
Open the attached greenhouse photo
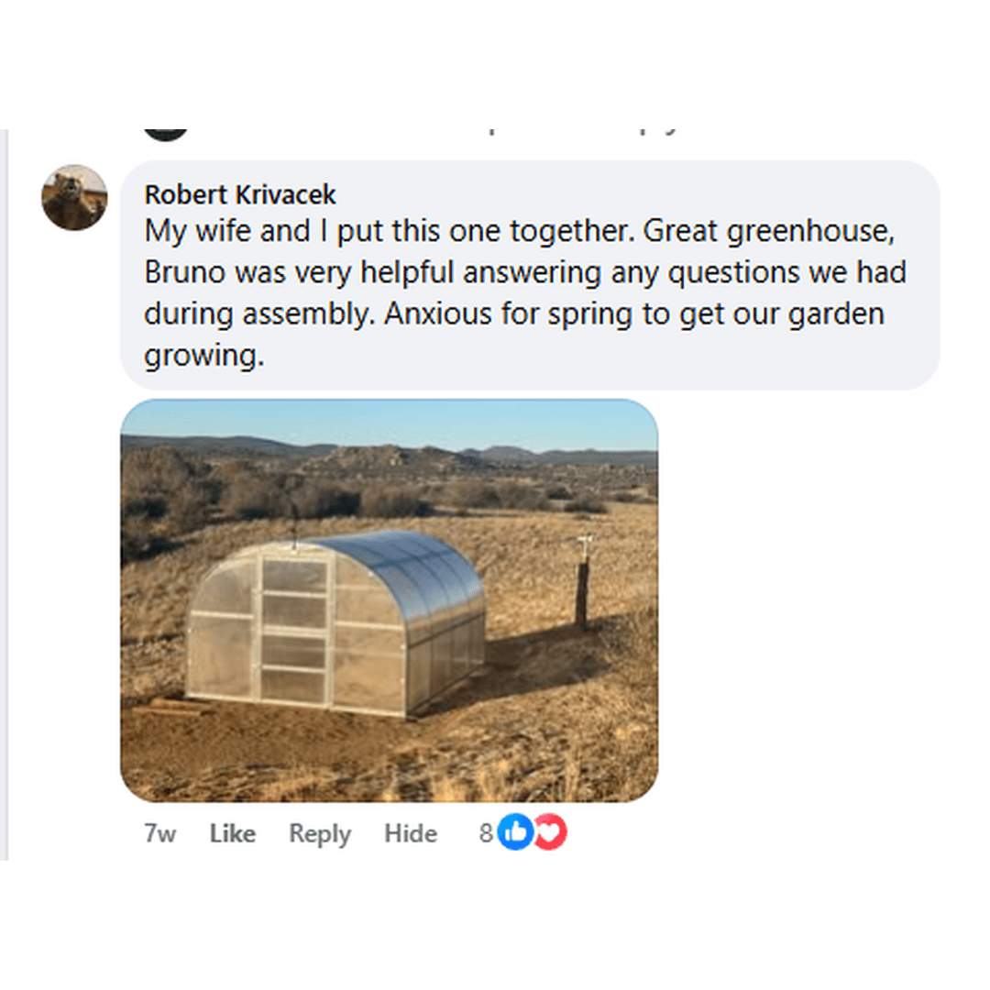coord(389,600)
